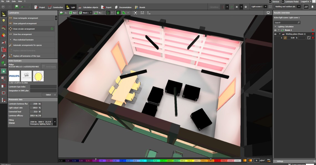Image resolution: width=316 pixels, height=165 pixels.
Task: Open the Goto menu
Action: point(14,1)
